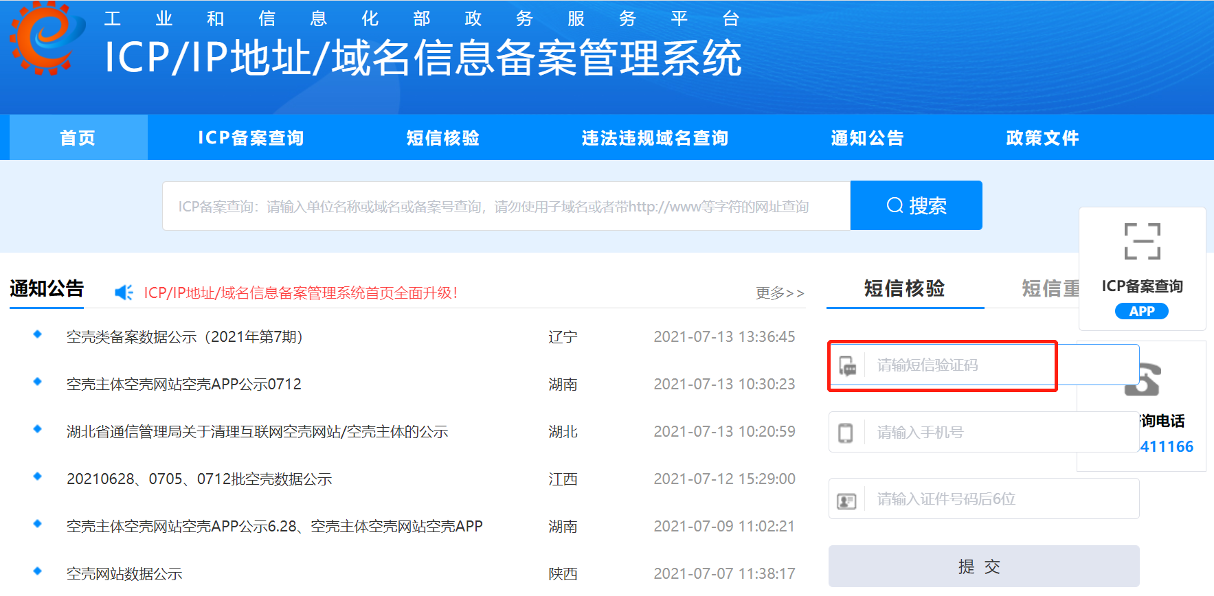Click the mobile phone field icon
1214x596 pixels.
(x=846, y=433)
